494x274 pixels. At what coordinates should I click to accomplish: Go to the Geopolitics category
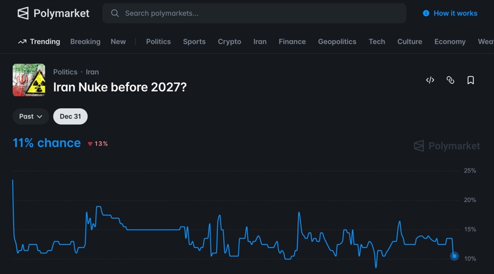(x=337, y=42)
